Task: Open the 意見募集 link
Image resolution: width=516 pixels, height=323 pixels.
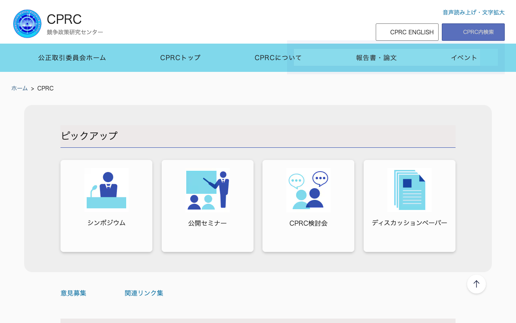Action: point(73,293)
